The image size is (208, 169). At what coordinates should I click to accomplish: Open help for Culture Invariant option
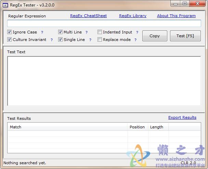coord(52,40)
